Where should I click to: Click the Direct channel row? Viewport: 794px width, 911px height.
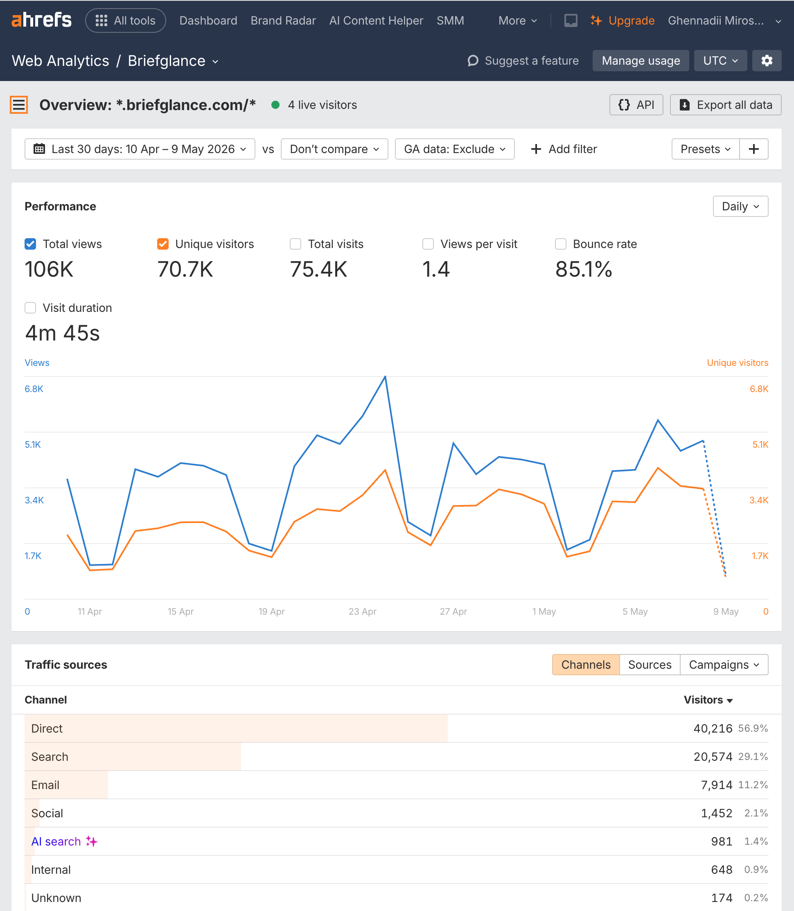coord(397,728)
